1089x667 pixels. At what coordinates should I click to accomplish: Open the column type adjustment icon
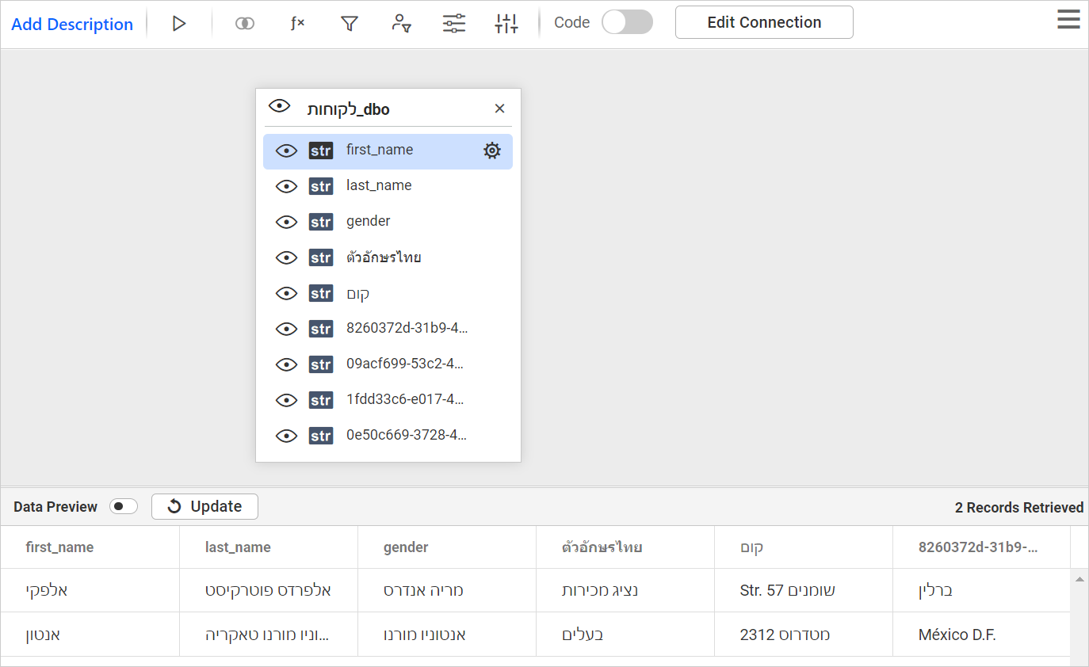[x=506, y=23]
